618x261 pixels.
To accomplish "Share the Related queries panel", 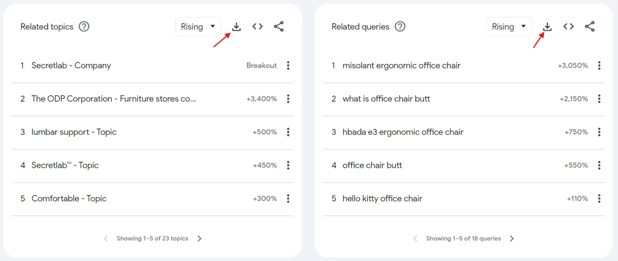I will (x=590, y=27).
